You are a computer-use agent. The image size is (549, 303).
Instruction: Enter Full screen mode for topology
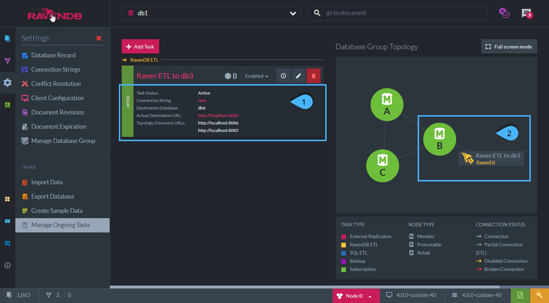click(509, 47)
